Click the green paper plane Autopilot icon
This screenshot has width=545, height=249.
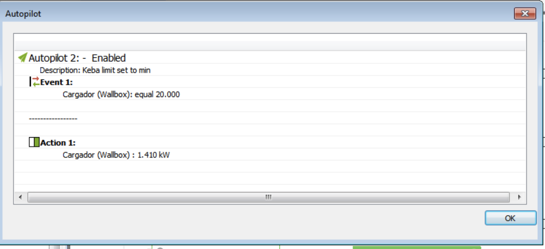point(23,58)
